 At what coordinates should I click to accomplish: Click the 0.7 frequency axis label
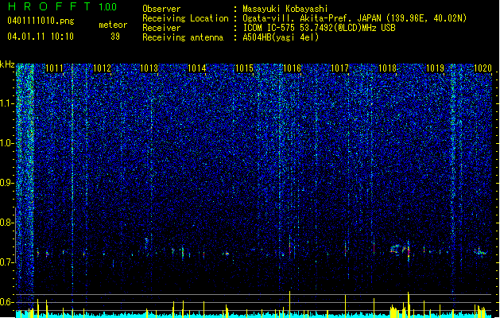[7, 262]
